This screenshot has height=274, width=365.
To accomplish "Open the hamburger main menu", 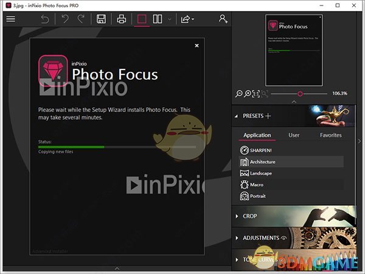I will tap(11, 19).
